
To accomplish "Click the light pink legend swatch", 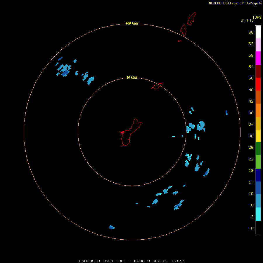I will (258, 45).
